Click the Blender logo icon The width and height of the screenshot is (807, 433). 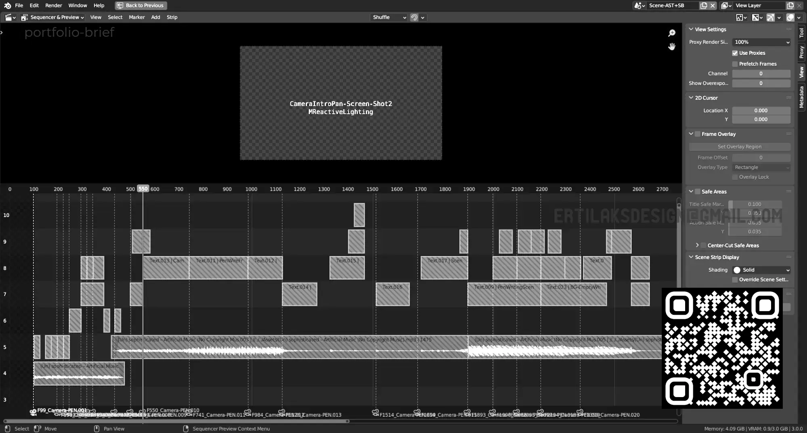tap(7, 6)
